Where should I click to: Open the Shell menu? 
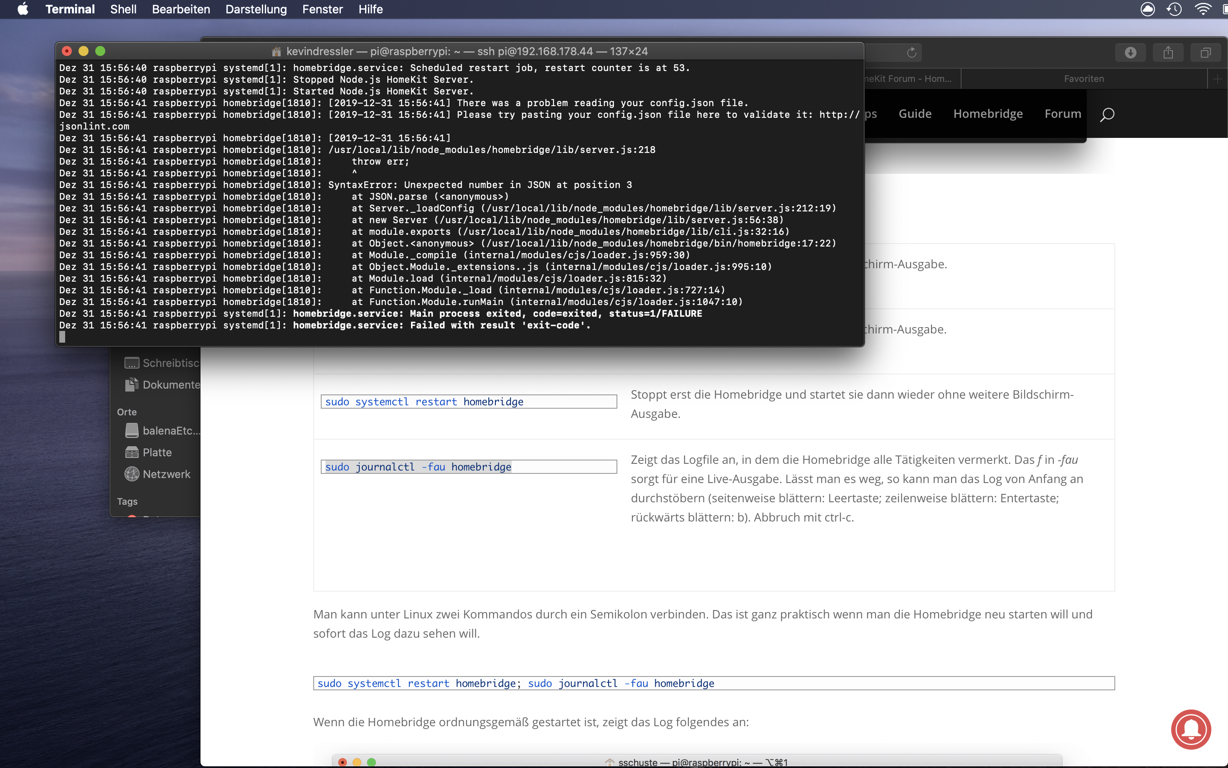123,9
